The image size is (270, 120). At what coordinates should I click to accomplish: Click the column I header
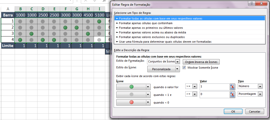click(x=99, y=9)
